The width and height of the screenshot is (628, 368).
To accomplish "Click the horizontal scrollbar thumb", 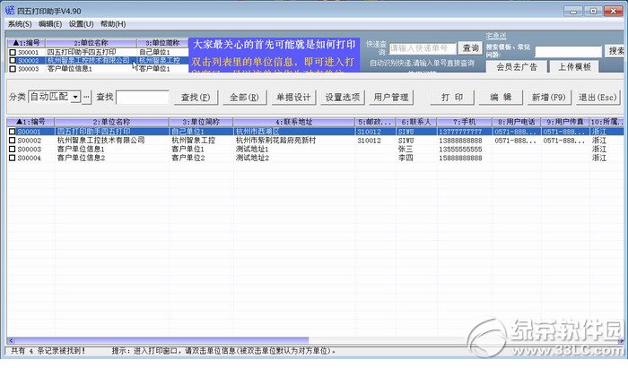I will [161, 341].
